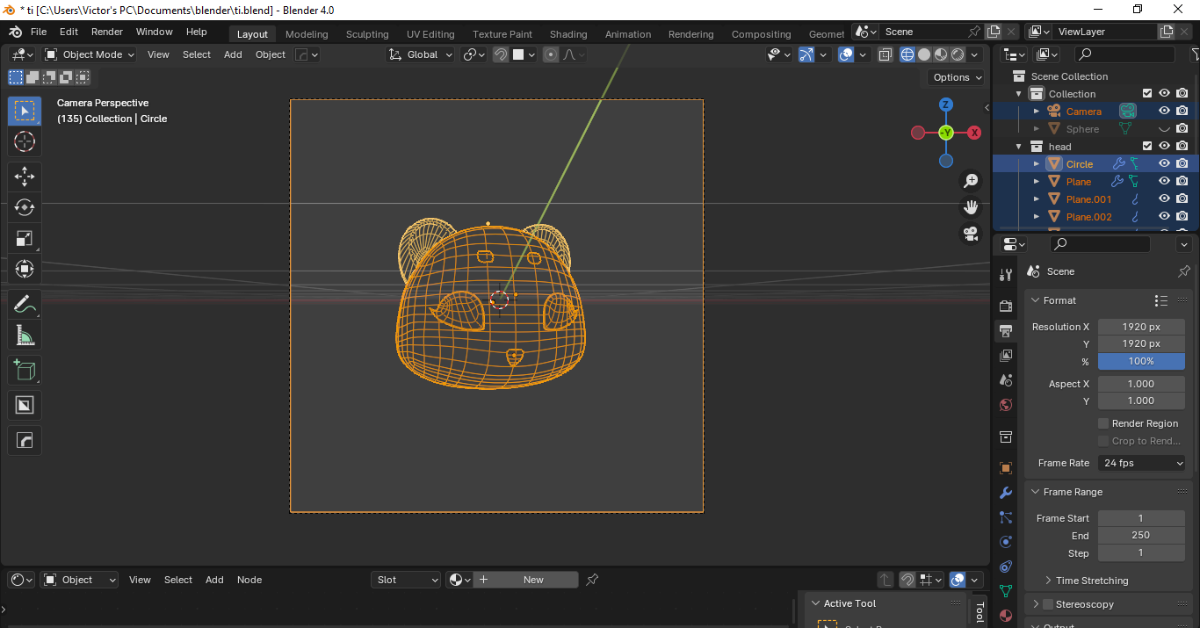
Task: Open the Render properties tab
Action: click(x=1006, y=306)
